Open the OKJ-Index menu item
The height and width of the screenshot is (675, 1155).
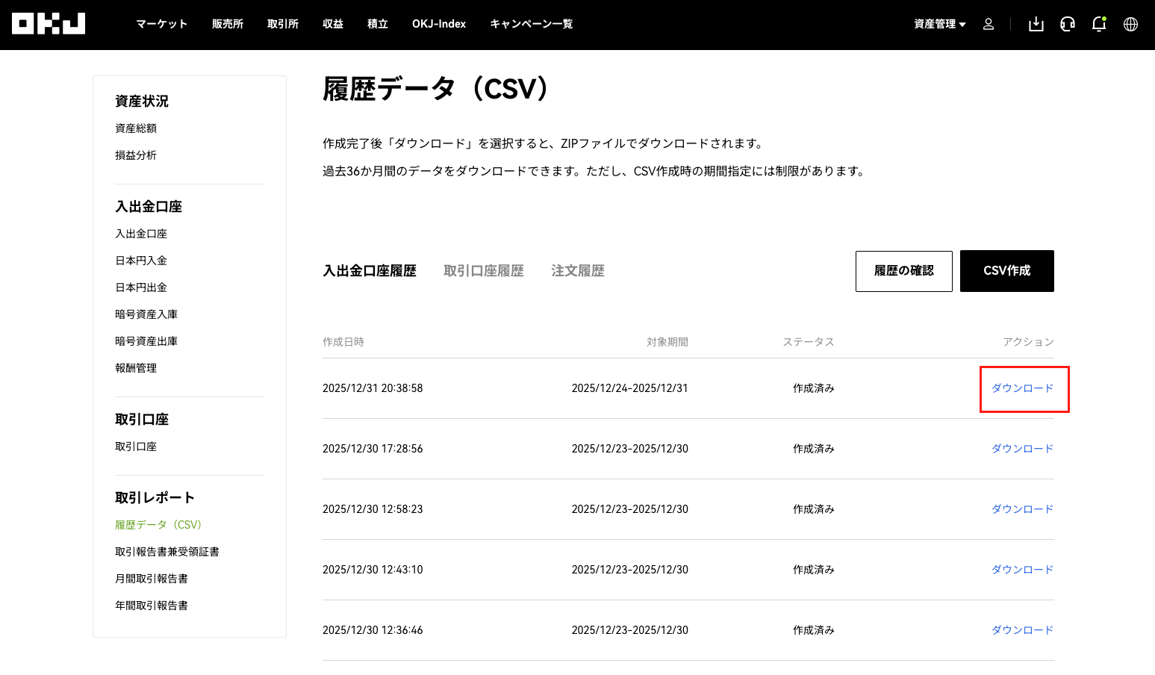[x=438, y=24]
